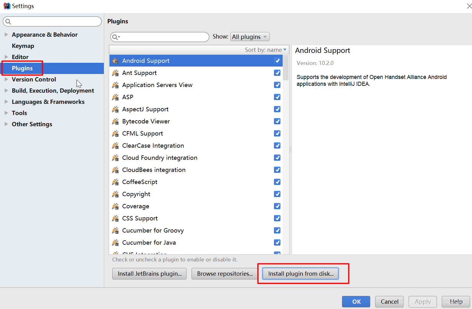Expand Build, Execution, Deployment arrow
This screenshot has height=309, width=472.
(6, 90)
